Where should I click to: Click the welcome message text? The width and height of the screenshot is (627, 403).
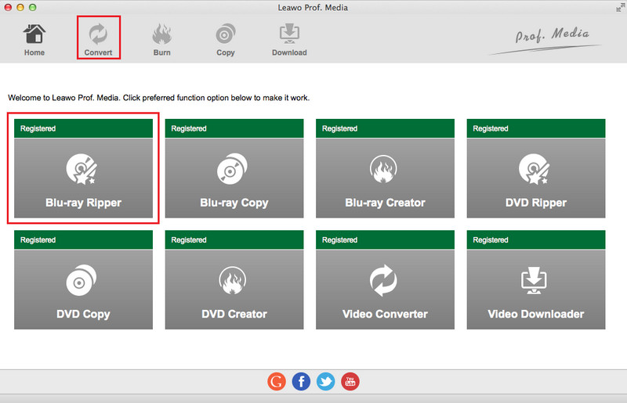159,98
